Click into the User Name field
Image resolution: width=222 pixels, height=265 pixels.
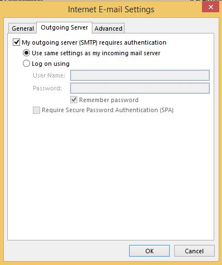(x=140, y=75)
